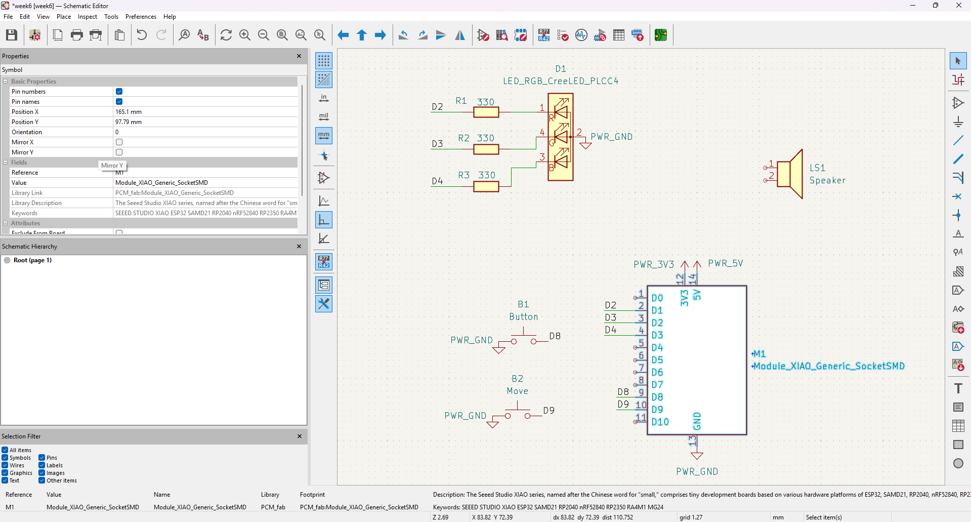Click the Annotate schematic icon

click(544, 35)
